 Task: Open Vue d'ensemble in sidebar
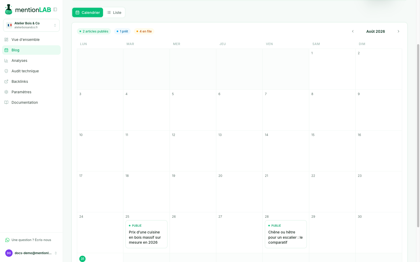click(31, 40)
